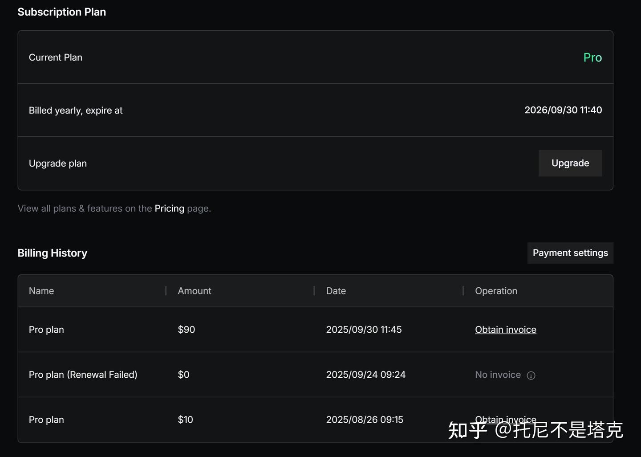Obtain invoice for the $10 Pro plan
The width and height of the screenshot is (641, 457).
point(505,419)
